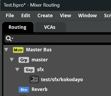
Task: Click the Mstr badge icon of Master Bus
Action: (x=18, y=50)
